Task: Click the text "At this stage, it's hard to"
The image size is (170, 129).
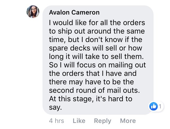Action: coord(91,99)
